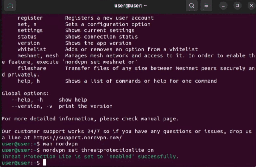Click 'nordvpn set threatprotectionlite on' command

[98, 150]
